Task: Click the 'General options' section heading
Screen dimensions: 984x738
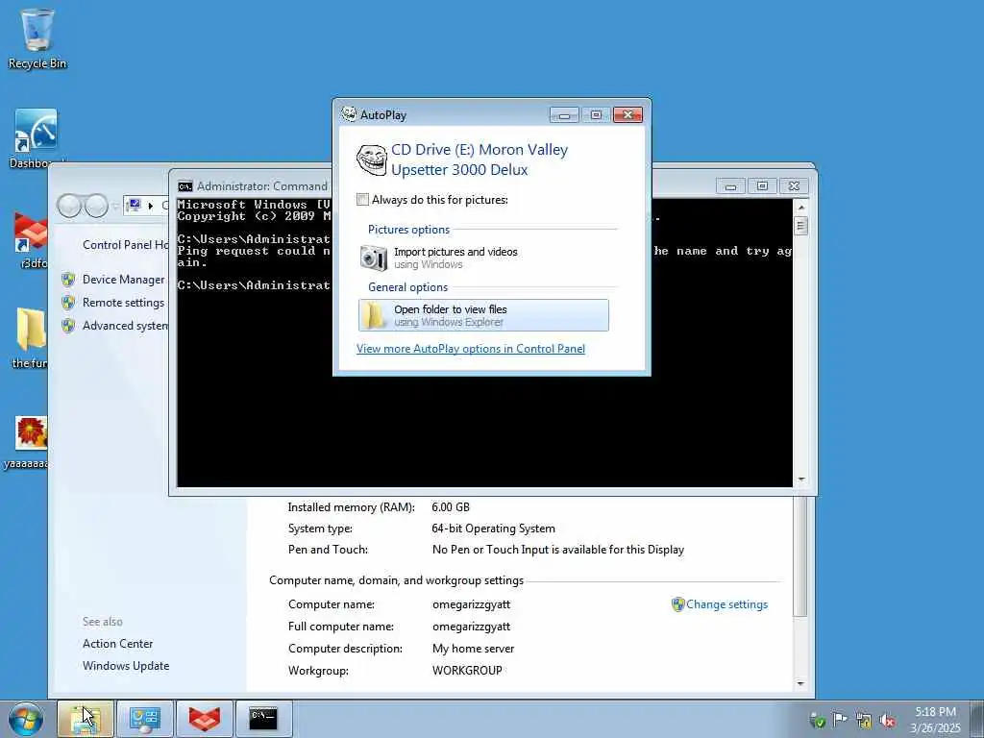Action: coord(407,287)
